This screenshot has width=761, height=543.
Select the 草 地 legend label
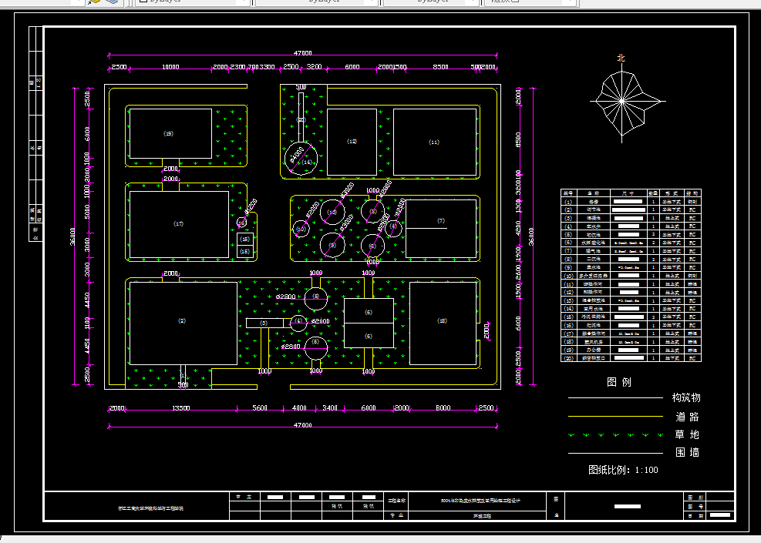687,434
